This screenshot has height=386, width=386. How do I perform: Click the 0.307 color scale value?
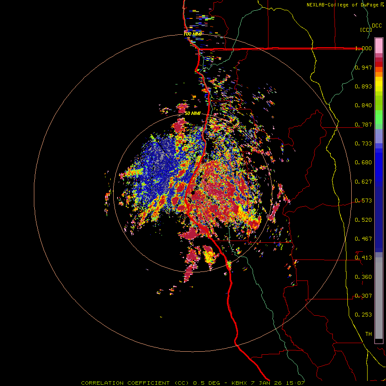tap(363, 296)
